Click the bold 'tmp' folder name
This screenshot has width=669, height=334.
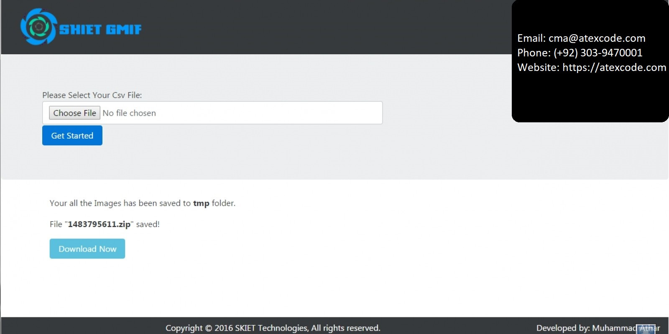coord(201,203)
